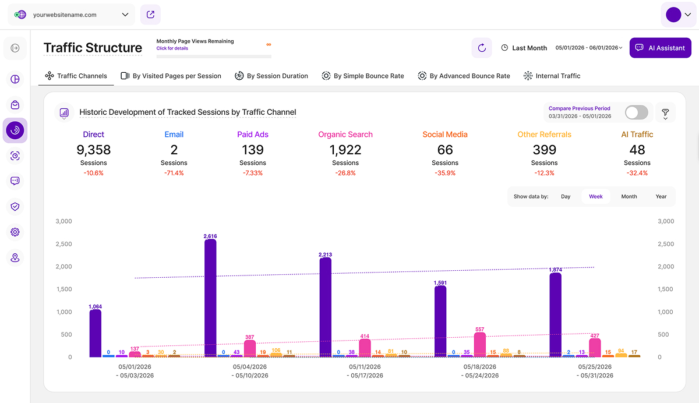Show data by Month

point(629,196)
